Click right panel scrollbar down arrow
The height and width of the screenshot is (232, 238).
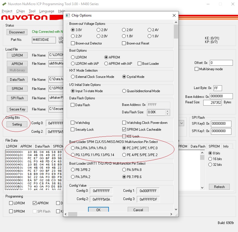pyautogui.click(x=202, y=188)
